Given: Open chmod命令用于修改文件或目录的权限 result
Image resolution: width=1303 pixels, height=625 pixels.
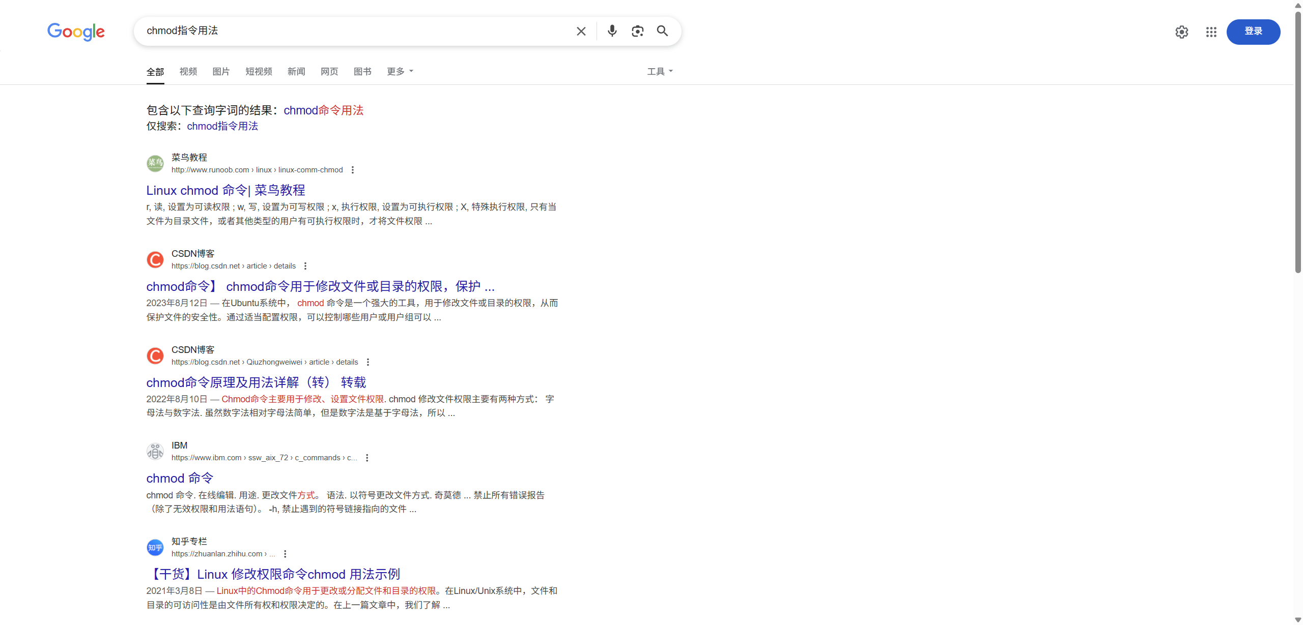Looking at the screenshot, I should [321, 286].
